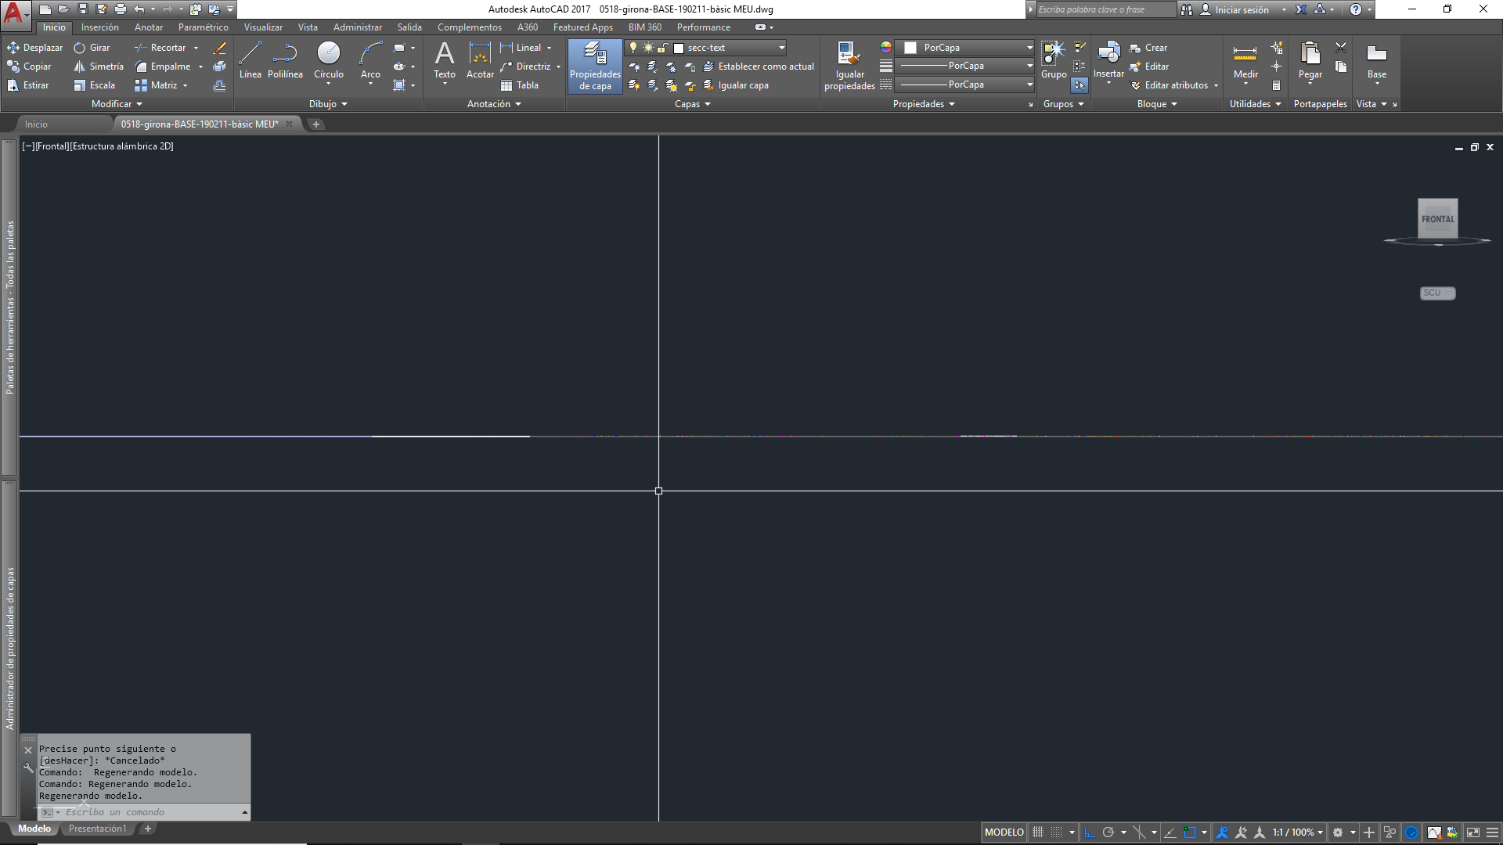Switch to Presentación1 layout tab

(97, 829)
